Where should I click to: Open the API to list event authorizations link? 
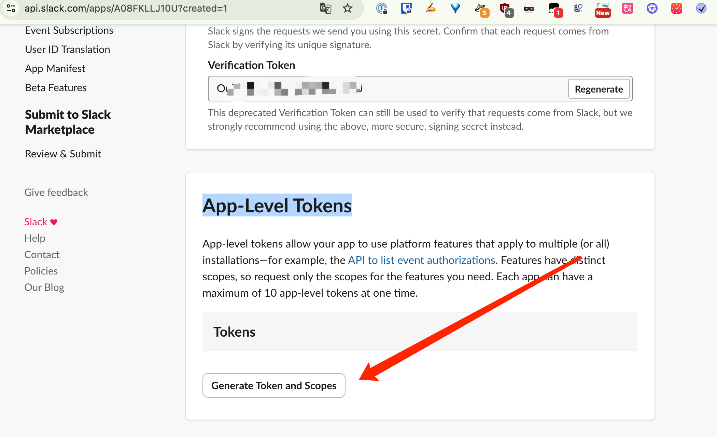pos(421,260)
